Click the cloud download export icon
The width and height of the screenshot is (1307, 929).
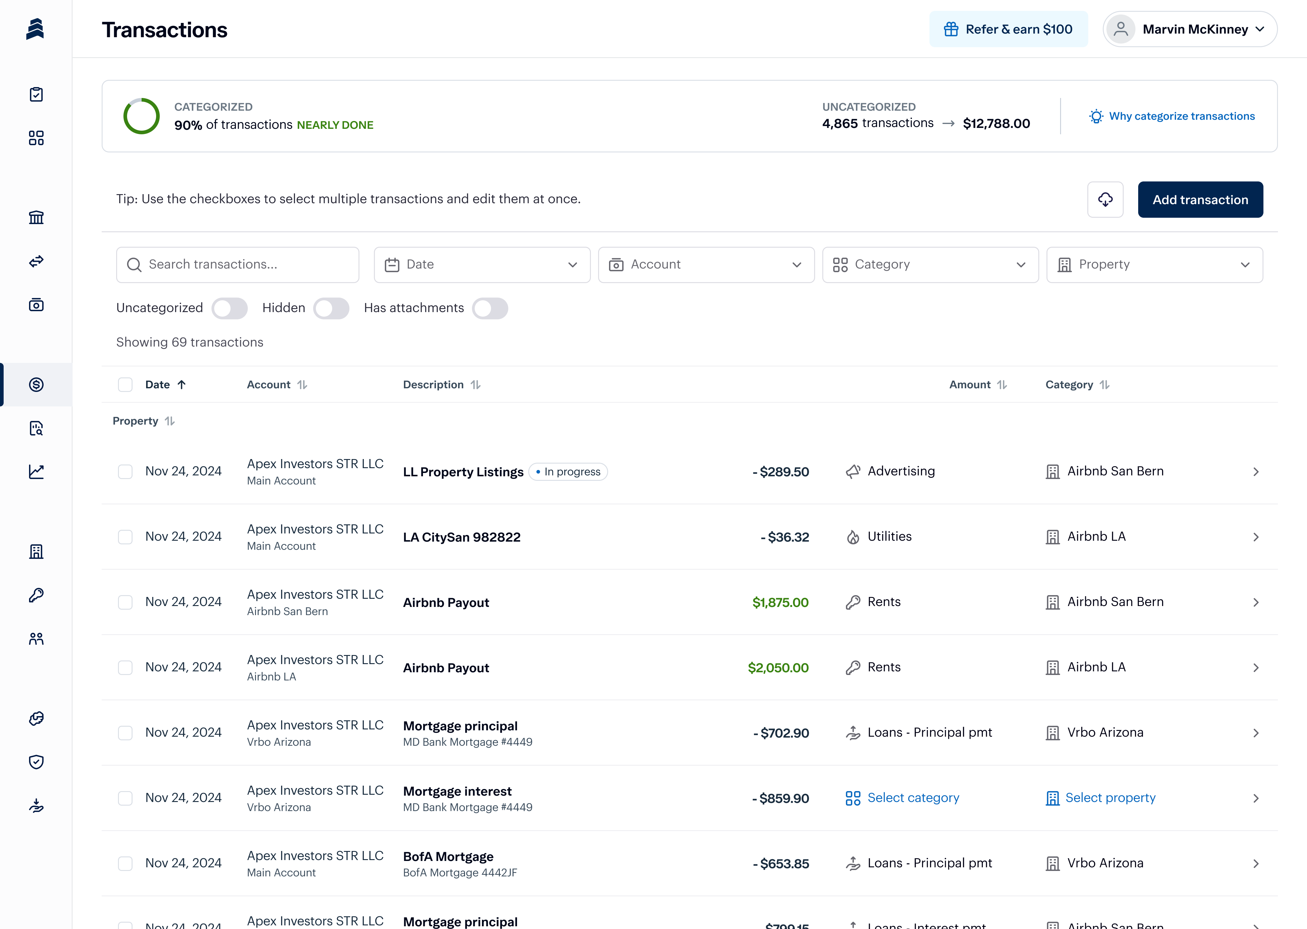coord(1105,200)
